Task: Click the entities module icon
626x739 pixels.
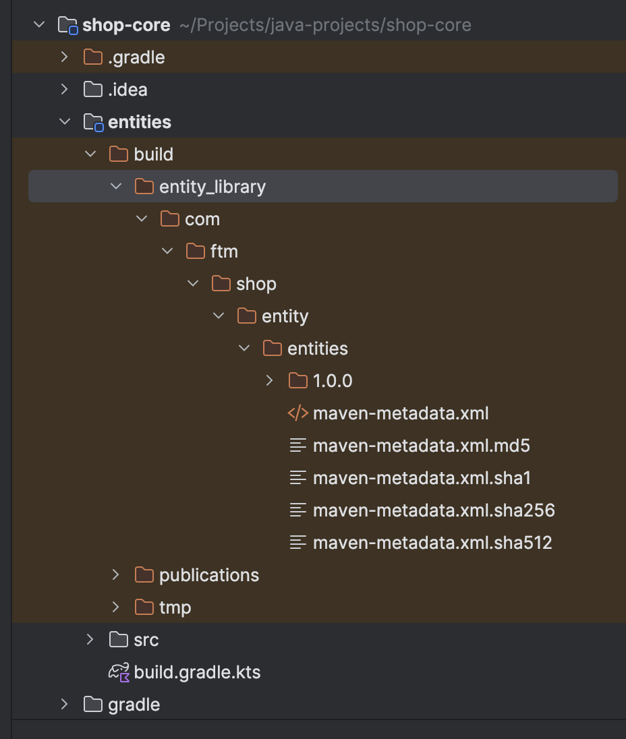Action: [95, 122]
